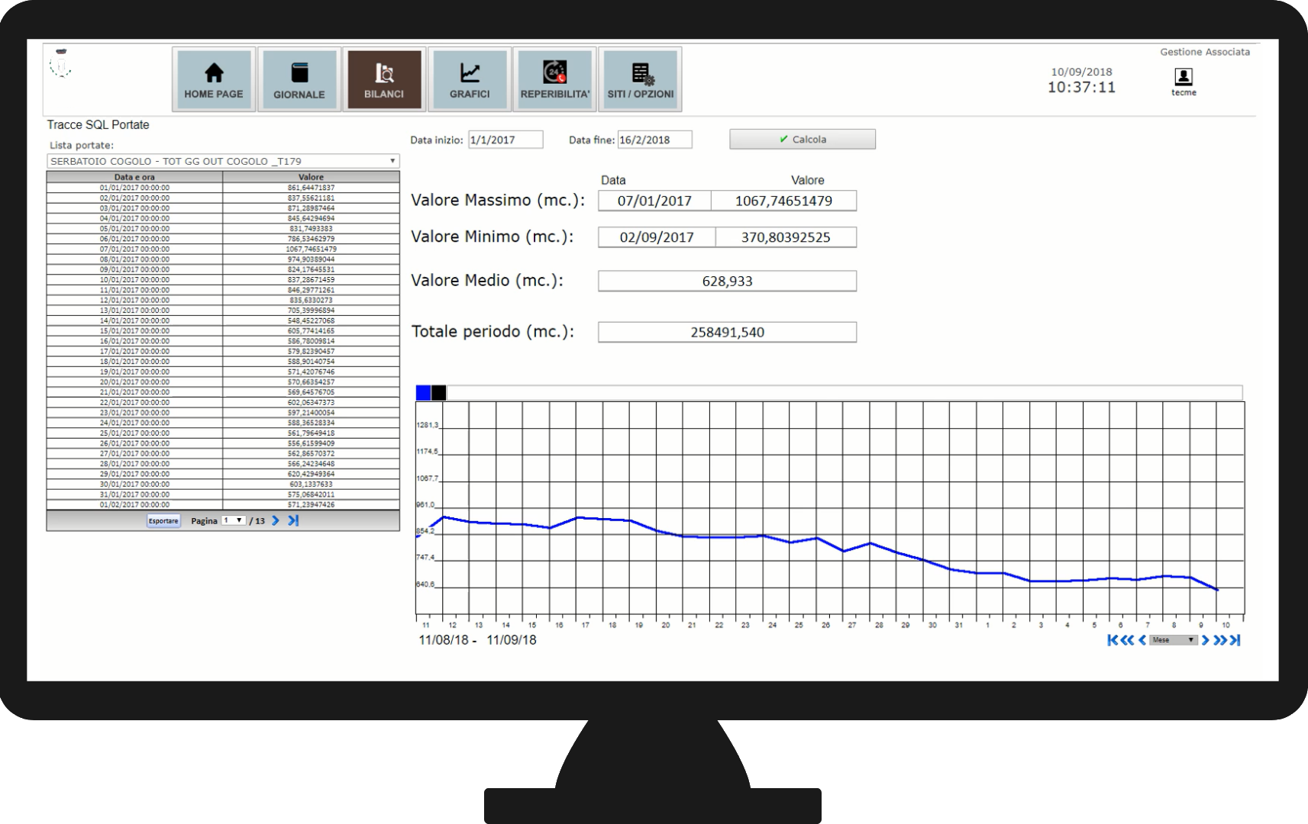Open the Pagina number dropdown
The height and width of the screenshot is (824, 1308).
click(233, 520)
